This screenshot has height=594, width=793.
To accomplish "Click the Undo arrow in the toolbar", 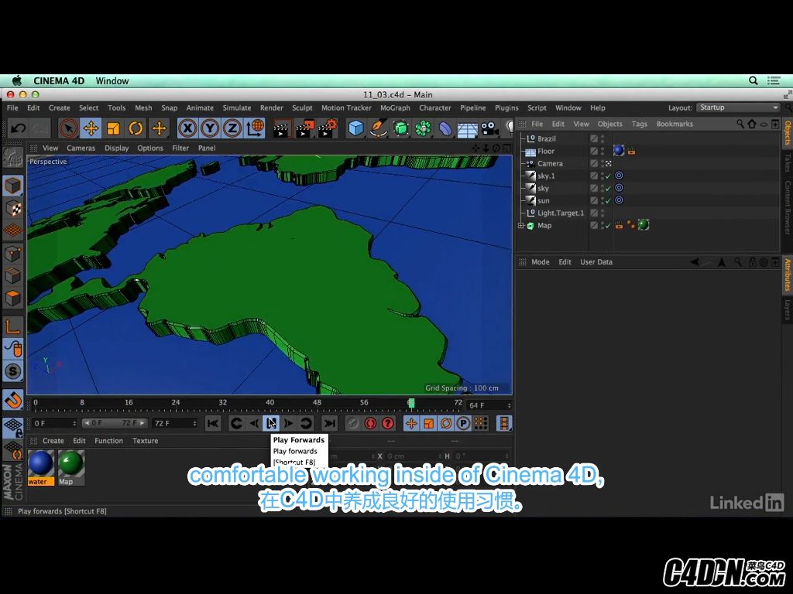I will 19,128.
